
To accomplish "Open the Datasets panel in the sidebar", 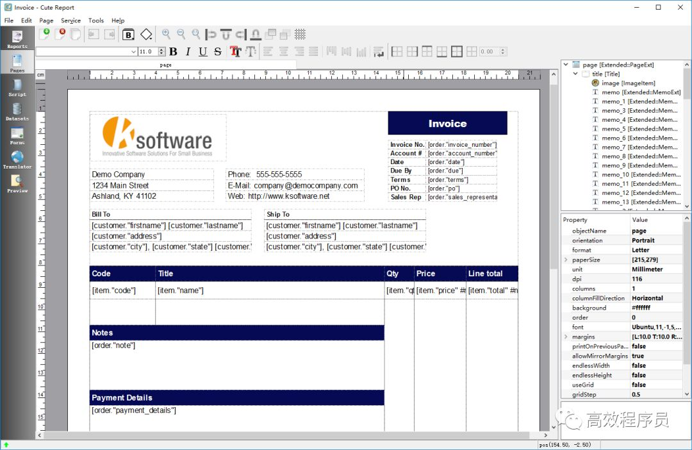I will click(17, 111).
